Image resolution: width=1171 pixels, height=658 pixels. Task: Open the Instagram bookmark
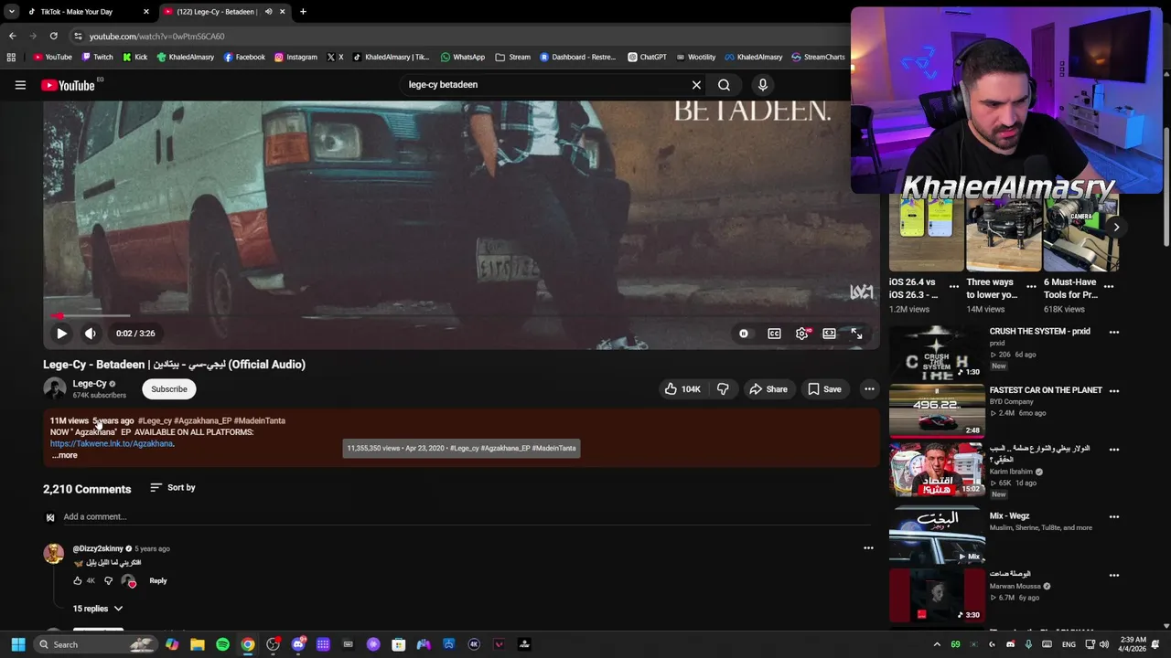295,58
